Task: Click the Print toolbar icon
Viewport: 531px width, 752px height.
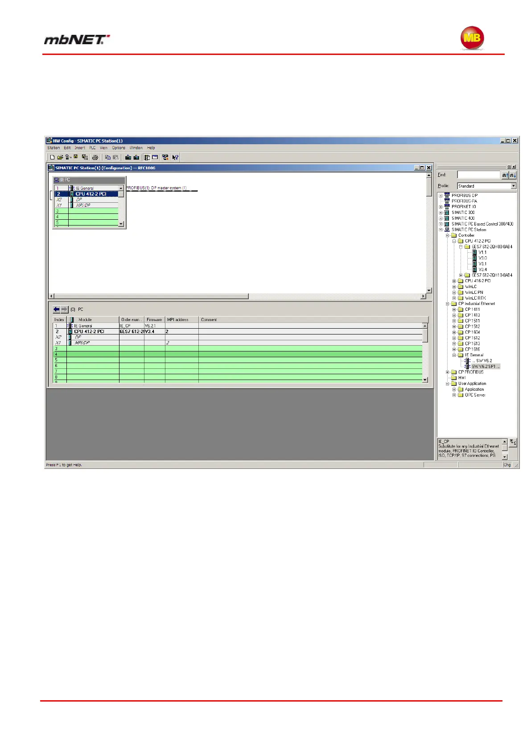Action: (95, 157)
